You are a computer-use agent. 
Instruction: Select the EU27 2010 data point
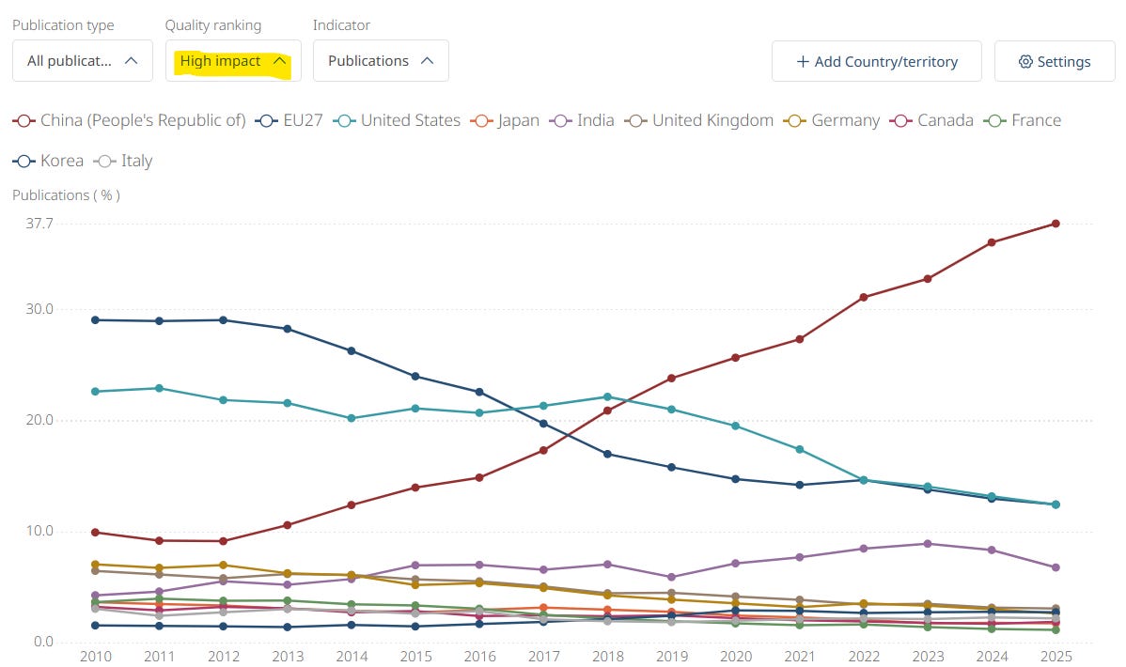[x=96, y=320]
